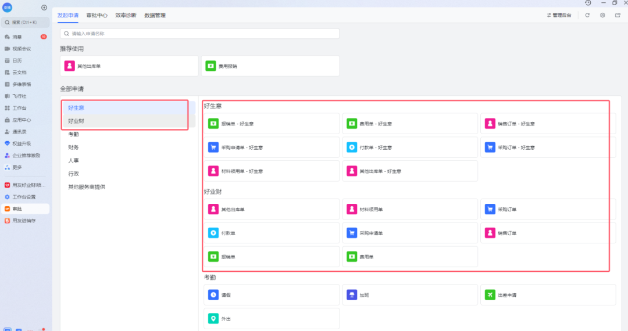The height and width of the screenshot is (331, 628).
Task: Open the 报销单 - 好生意 form
Action: pos(272,124)
